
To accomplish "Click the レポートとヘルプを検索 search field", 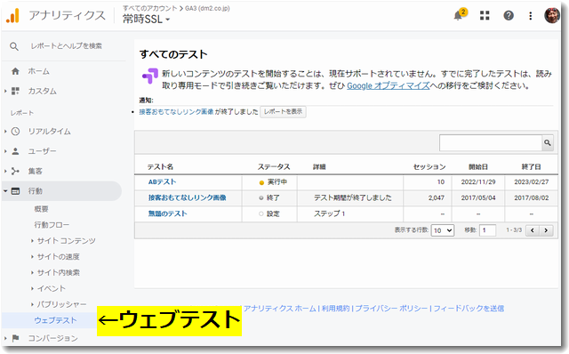I will (67, 46).
